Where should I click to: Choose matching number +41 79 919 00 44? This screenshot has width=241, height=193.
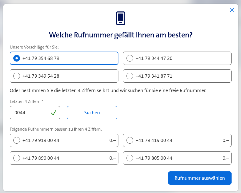17,140
